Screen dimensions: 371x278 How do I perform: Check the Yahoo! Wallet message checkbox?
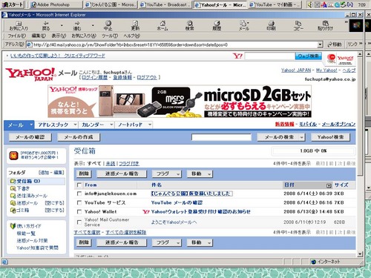tap(79, 212)
